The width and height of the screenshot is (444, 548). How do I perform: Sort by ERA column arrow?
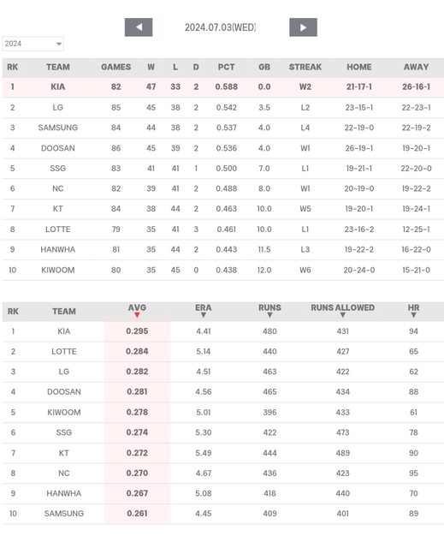(x=204, y=315)
